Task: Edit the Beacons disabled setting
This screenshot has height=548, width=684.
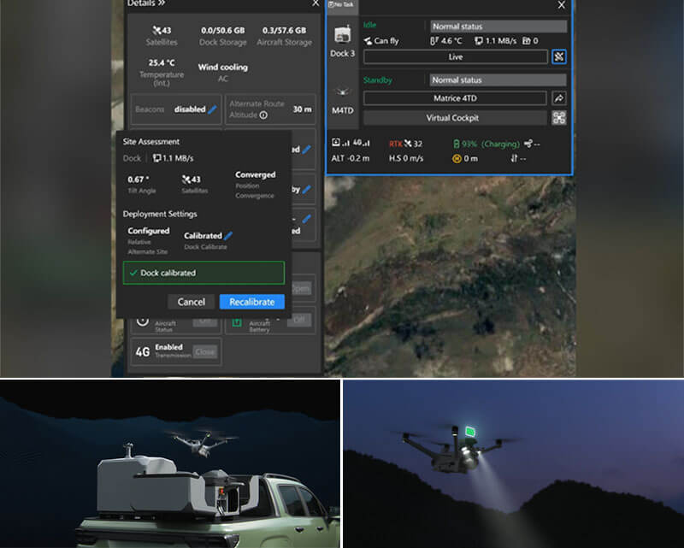Action: (212, 109)
